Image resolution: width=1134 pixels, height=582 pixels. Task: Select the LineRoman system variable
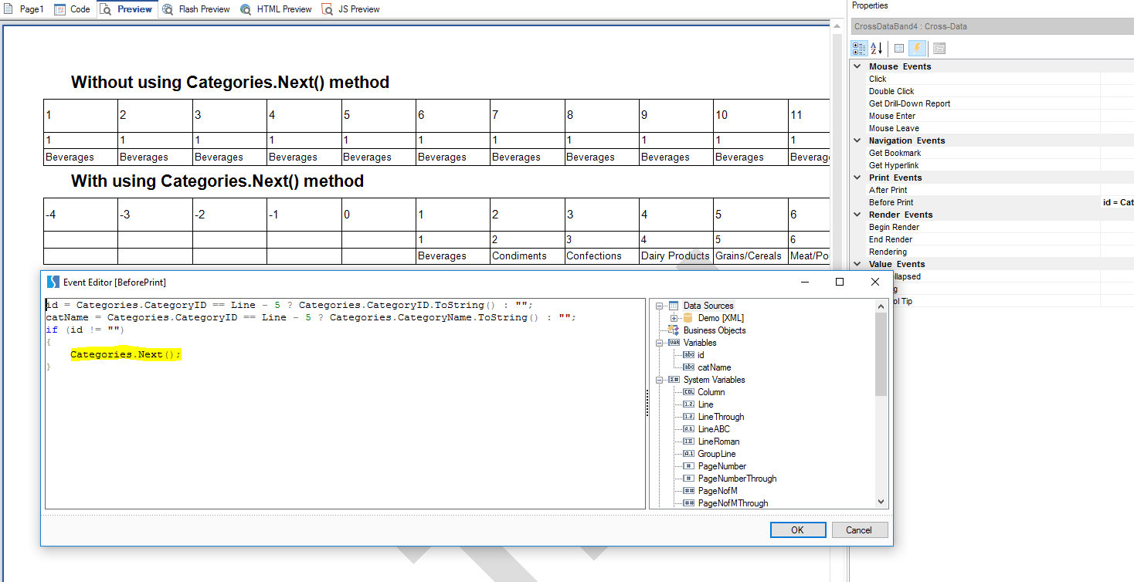pyautogui.click(x=718, y=442)
